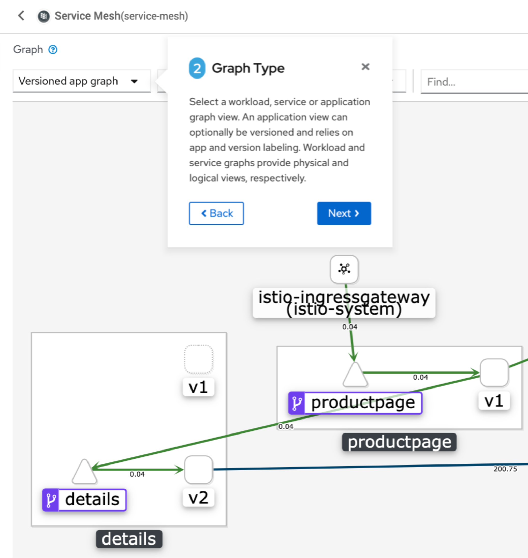This screenshot has height=558, width=528.
Task: Select the details app box label
Action: [129, 539]
